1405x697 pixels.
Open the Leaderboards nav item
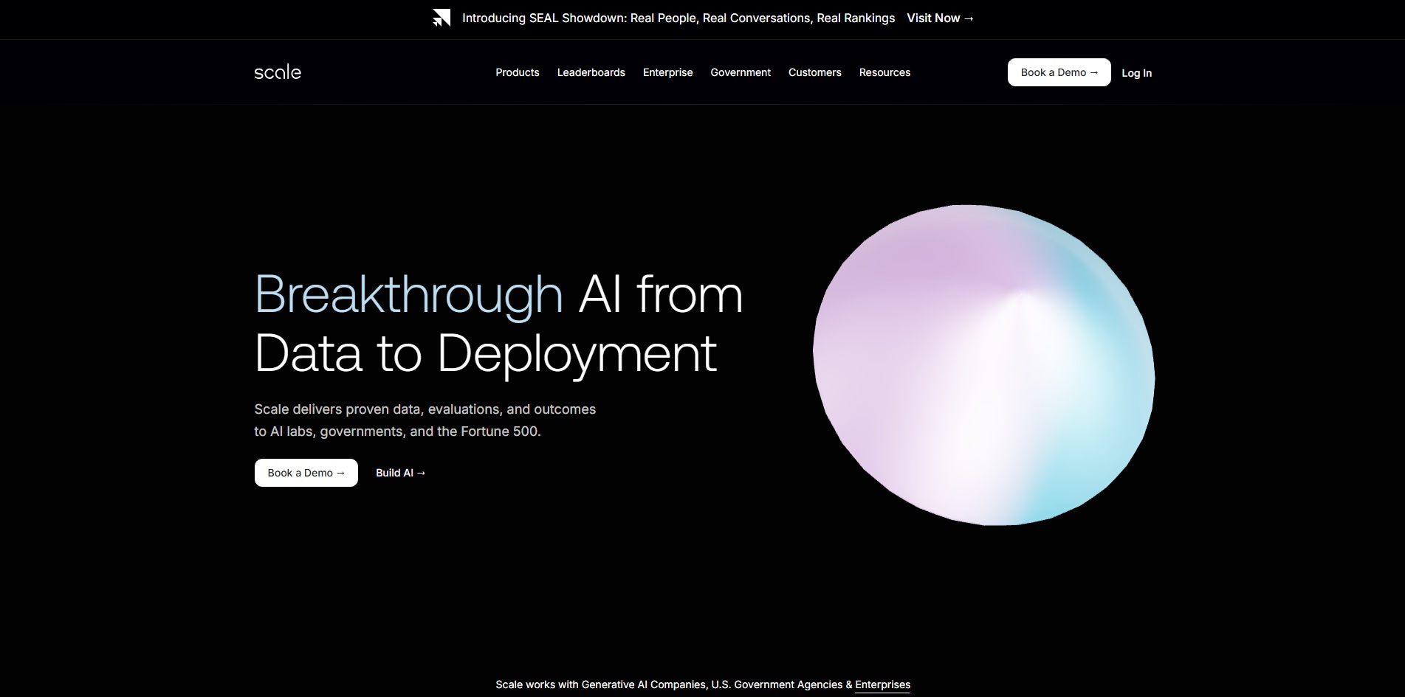click(591, 72)
